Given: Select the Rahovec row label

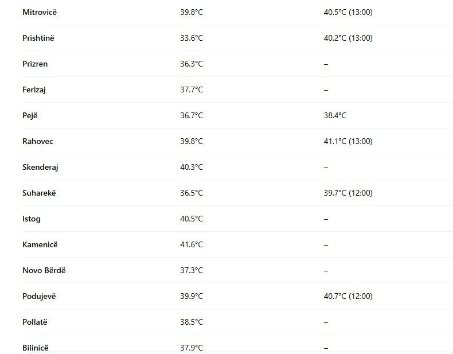Looking at the screenshot, I should 38,141.
